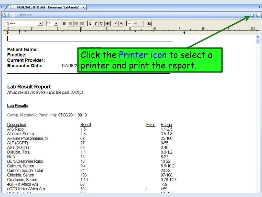Click the Current Provider label
Image resolution: width=262 pixels, height=197 pixels.
tap(26, 60)
